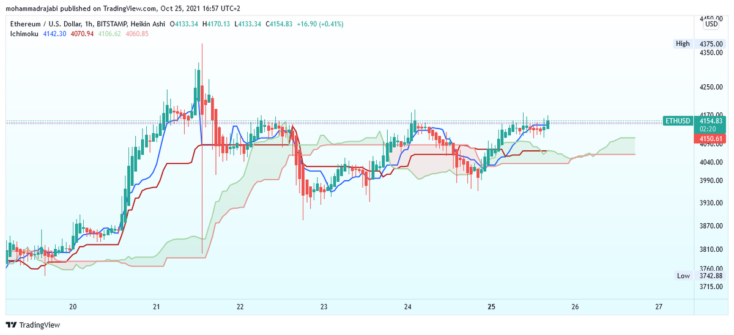Click the chart title 'Ethereum / U.S. Dollar'

click(x=46, y=24)
